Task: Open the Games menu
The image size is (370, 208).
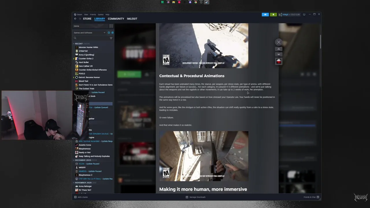Action: [101, 14]
